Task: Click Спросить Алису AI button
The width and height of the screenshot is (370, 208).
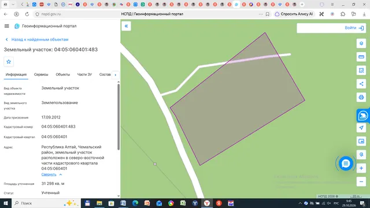Action: click(x=294, y=14)
